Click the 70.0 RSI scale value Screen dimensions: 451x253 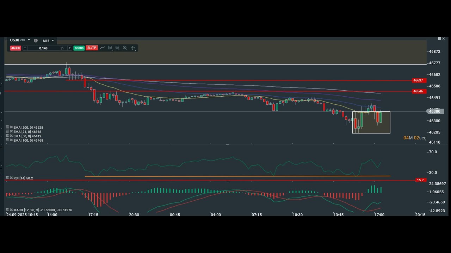click(x=433, y=152)
